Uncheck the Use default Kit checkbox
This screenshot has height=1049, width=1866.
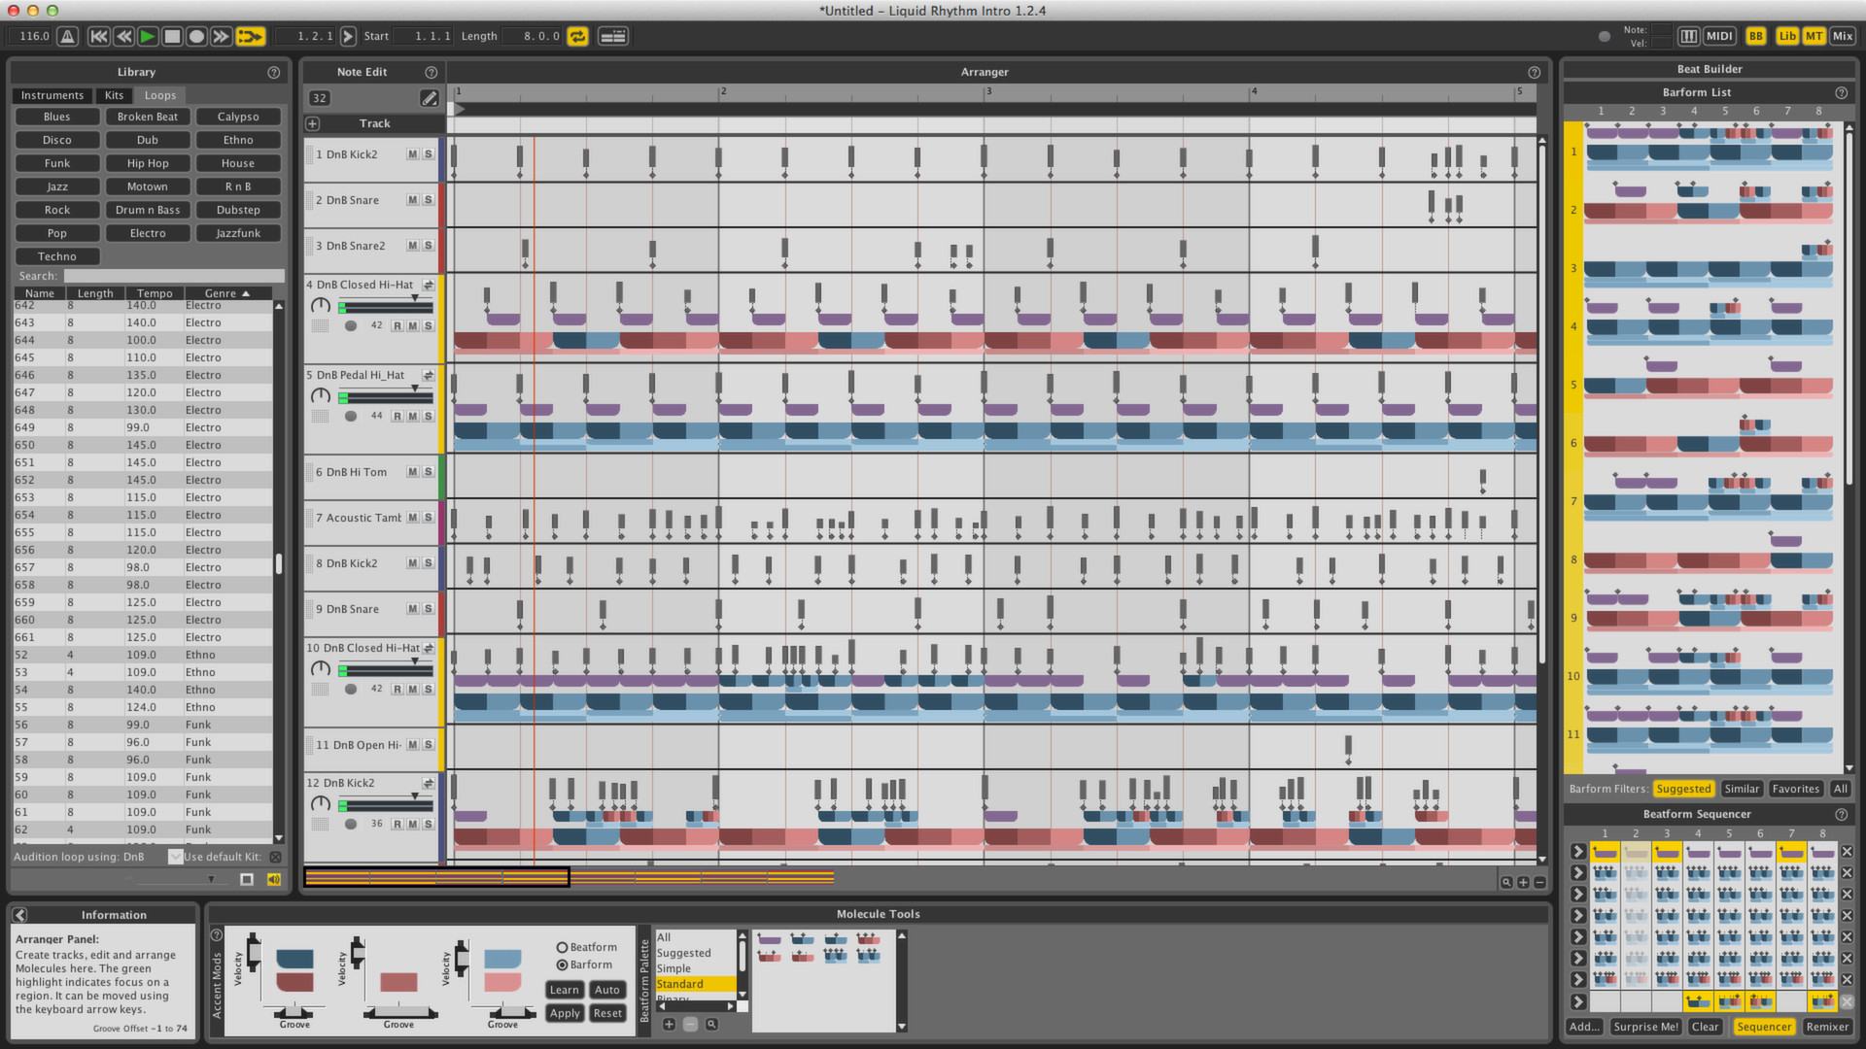(x=176, y=857)
